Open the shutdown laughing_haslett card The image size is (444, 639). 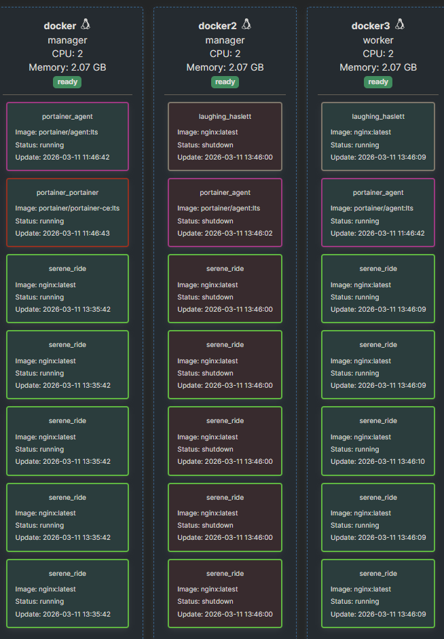(225, 136)
